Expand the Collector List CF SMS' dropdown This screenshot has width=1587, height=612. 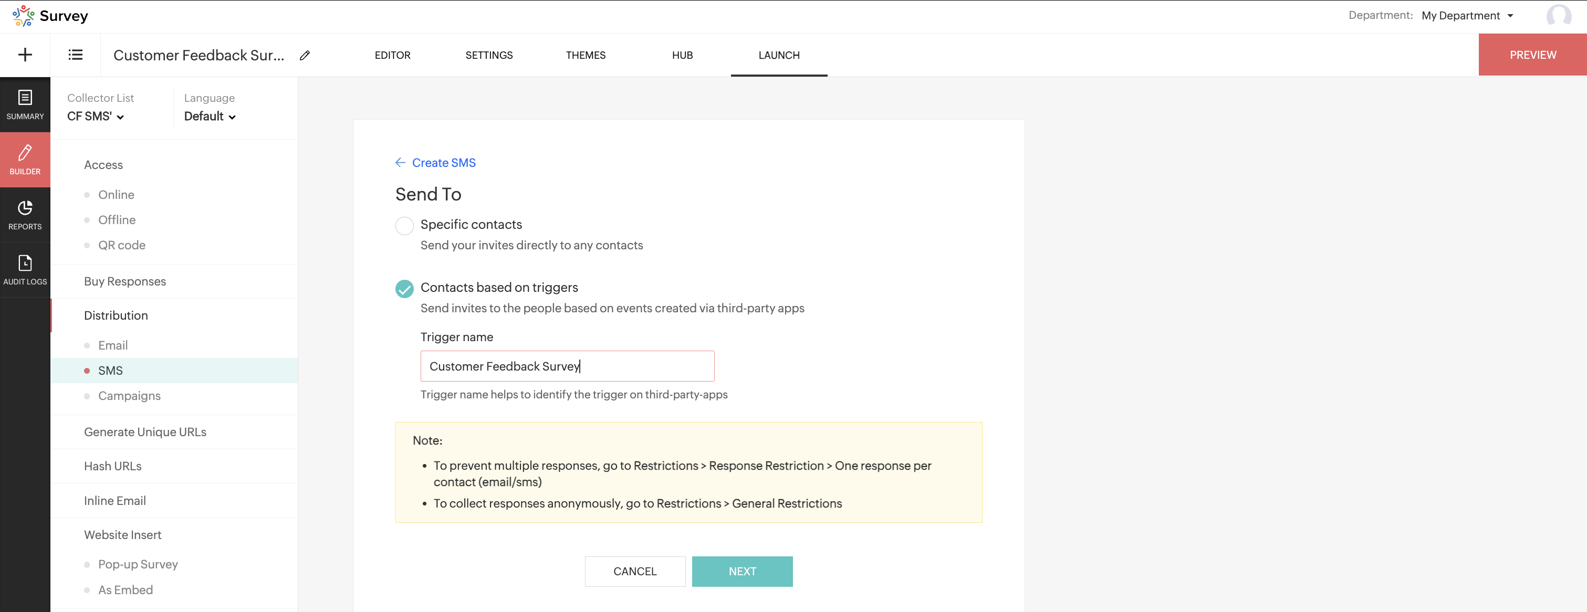coord(96,117)
